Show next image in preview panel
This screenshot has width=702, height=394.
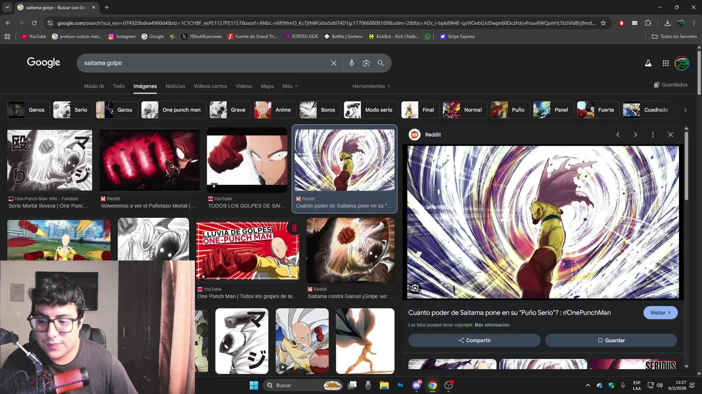click(635, 135)
